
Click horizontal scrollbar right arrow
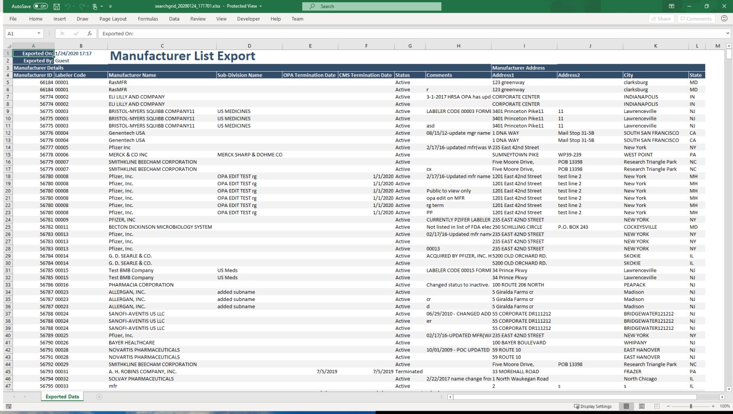coord(721,397)
